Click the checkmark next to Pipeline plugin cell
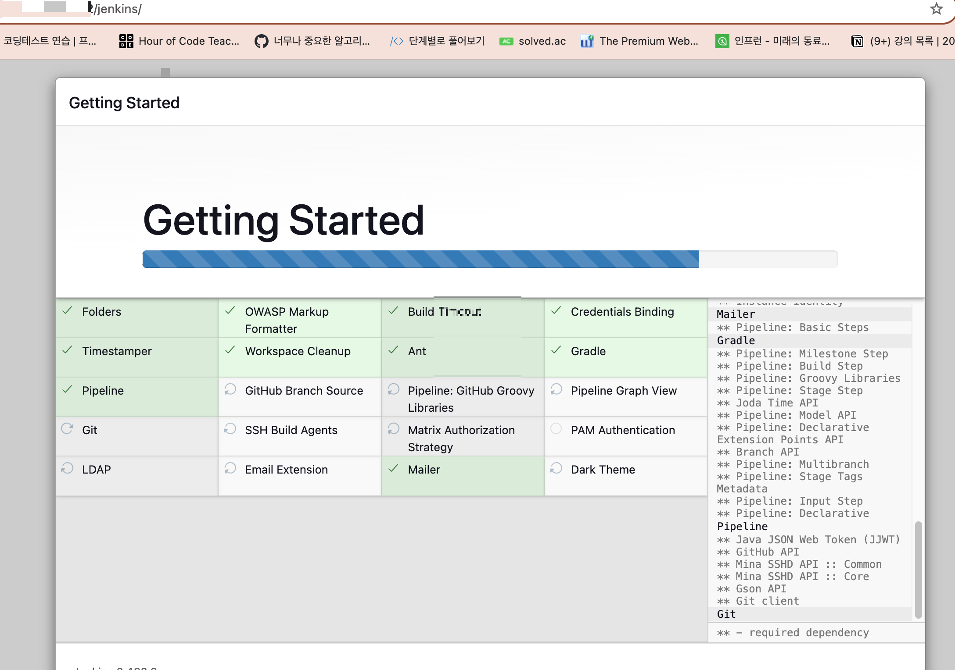The width and height of the screenshot is (955, 670). coord(67,390)
